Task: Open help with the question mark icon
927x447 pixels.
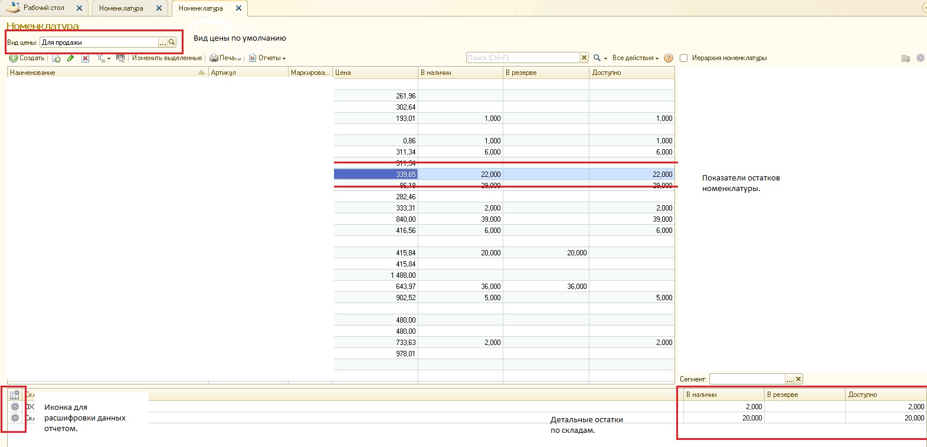Action: coord(669,58)
